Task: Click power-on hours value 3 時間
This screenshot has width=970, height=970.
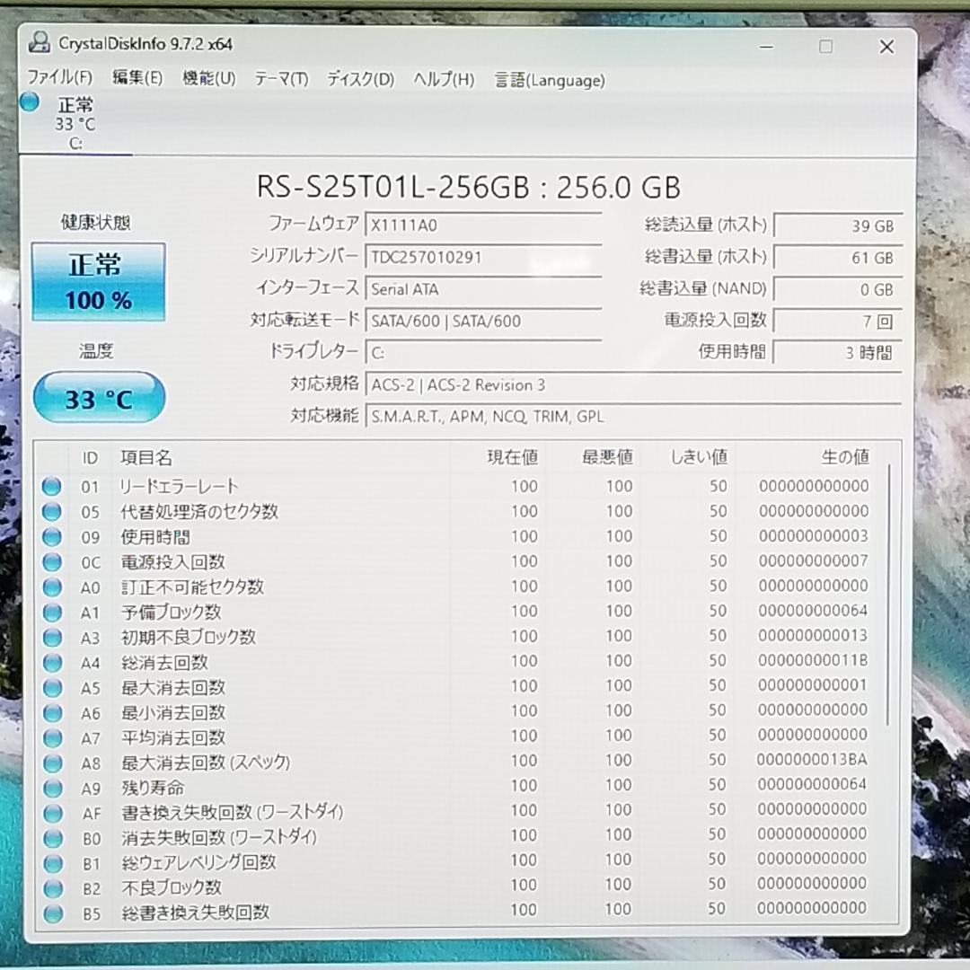Action: tap(838, 353)
